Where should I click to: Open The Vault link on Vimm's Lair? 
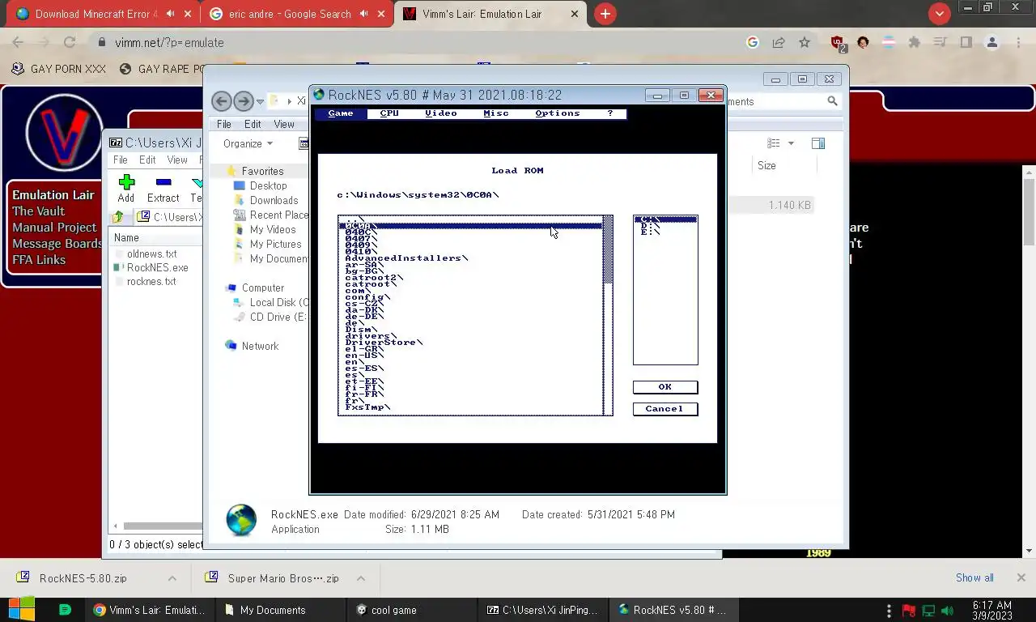(x=38, y=211)
